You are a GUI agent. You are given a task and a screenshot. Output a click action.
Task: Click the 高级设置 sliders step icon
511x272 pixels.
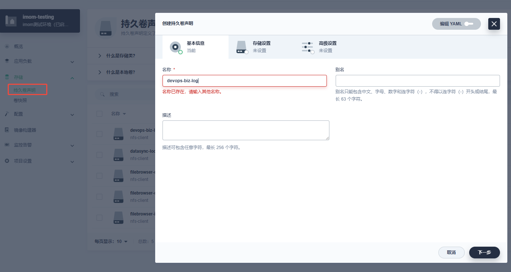308,47
